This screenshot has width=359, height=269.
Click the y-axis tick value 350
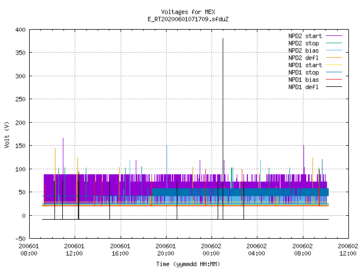[20, 53]
